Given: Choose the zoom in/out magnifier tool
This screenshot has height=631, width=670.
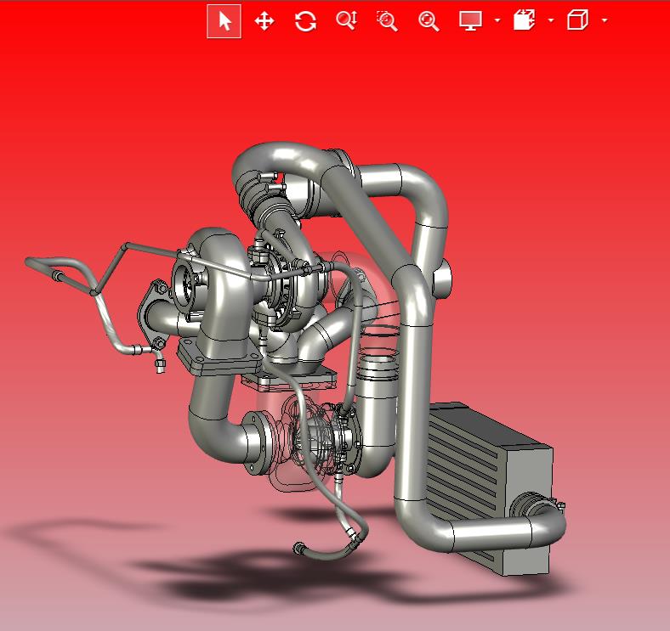Looking at the screenshot, I should click(347, 20).
